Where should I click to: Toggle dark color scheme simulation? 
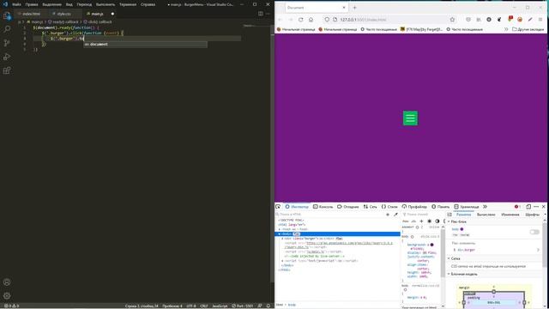click(437, 221)
